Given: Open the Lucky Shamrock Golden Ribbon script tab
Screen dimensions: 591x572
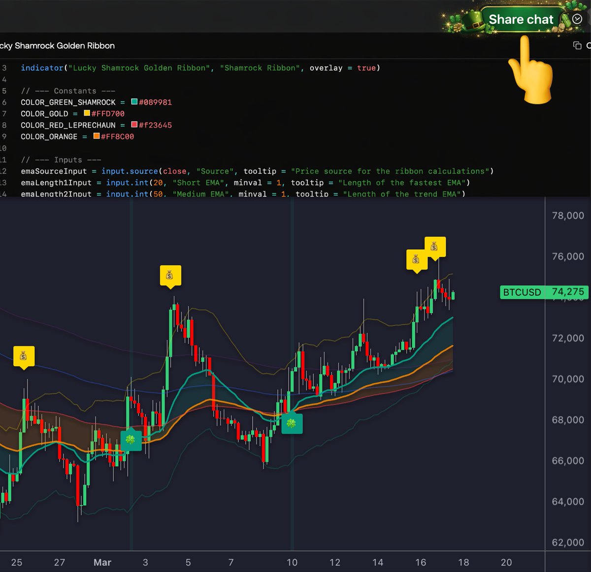Looking at the screenshot, I should pyautogui.click(x=57, y=45).
